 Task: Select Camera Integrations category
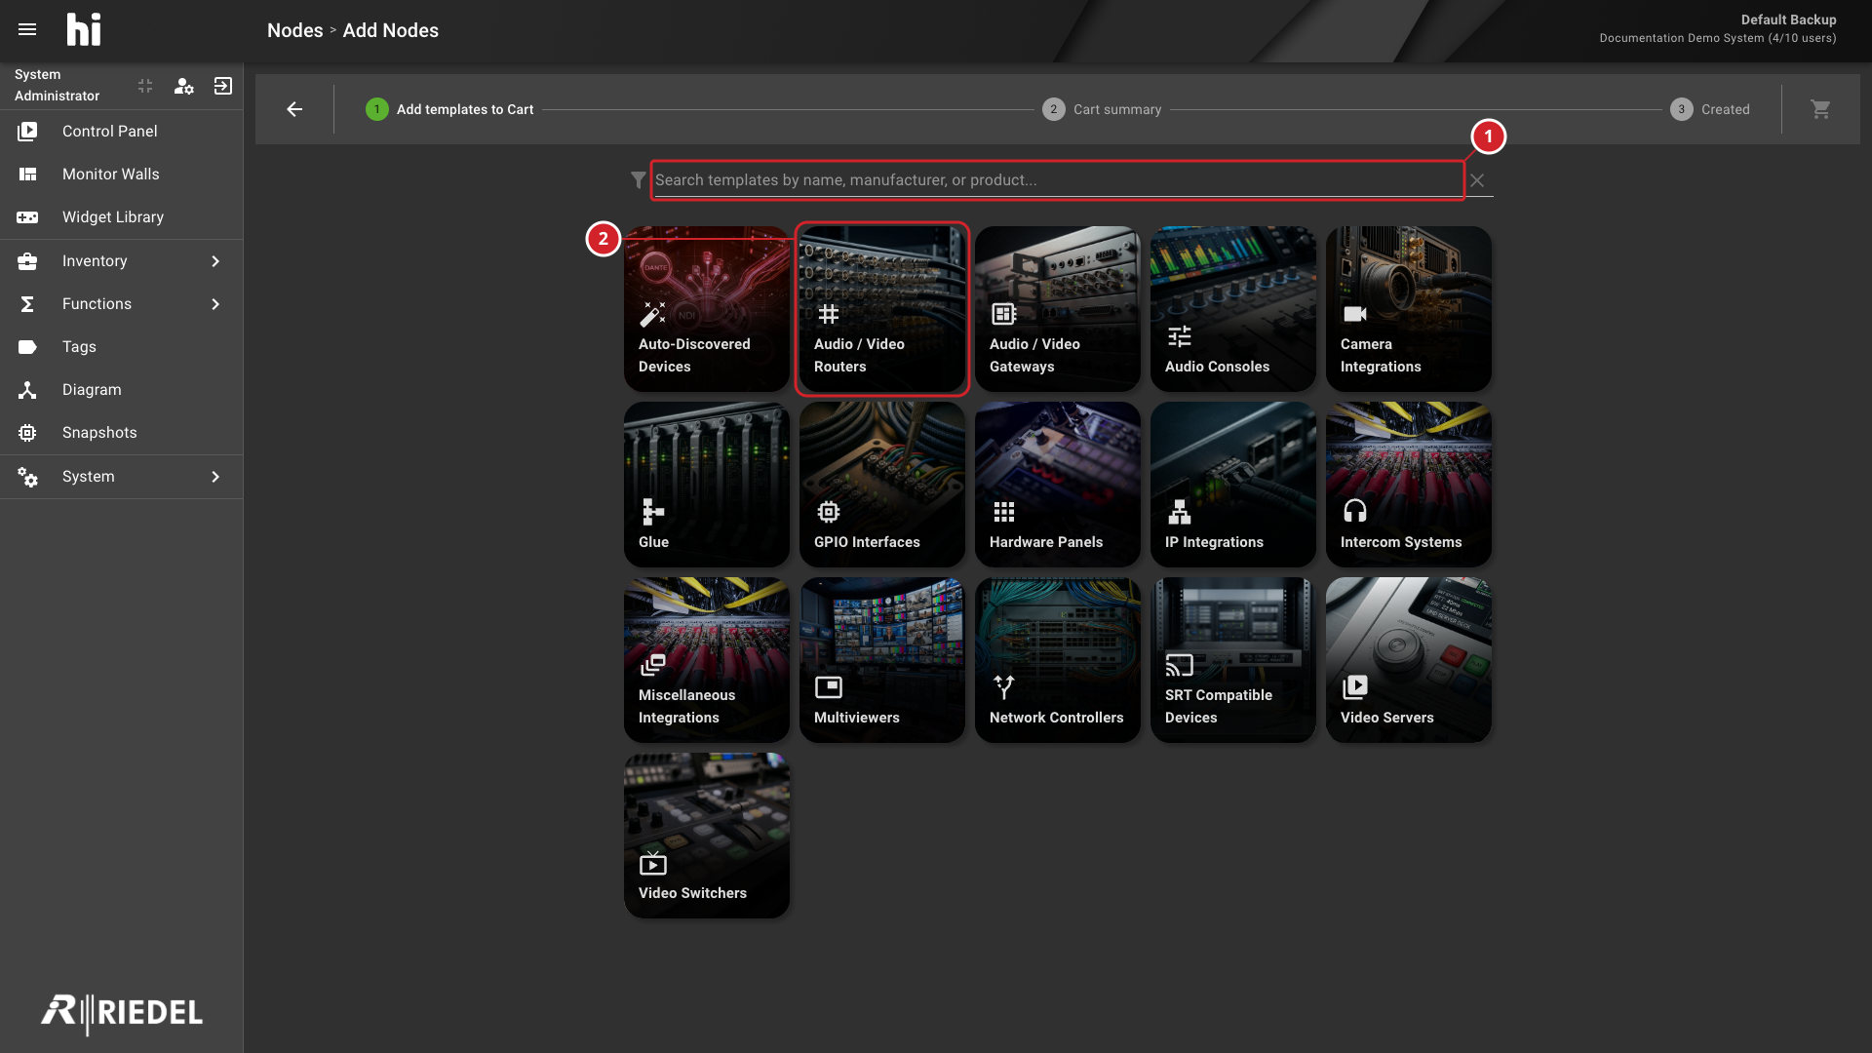point(1409,309)
